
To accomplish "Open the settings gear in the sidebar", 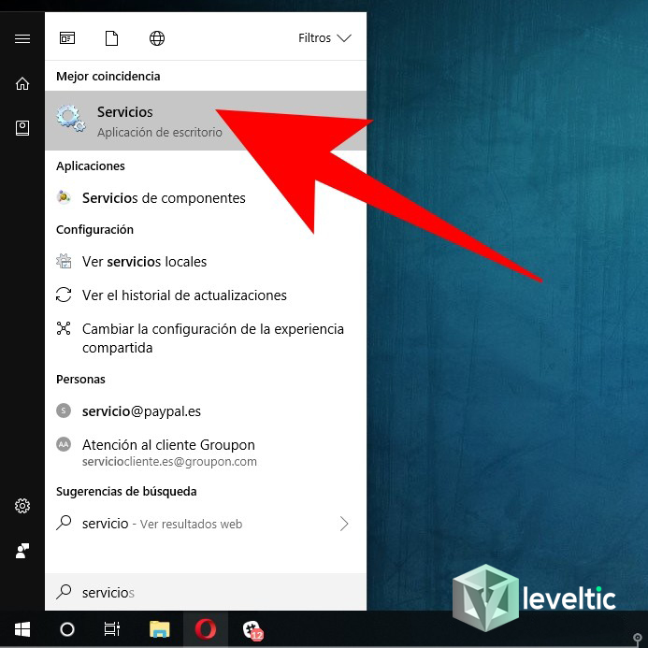I will click(22, 506).
